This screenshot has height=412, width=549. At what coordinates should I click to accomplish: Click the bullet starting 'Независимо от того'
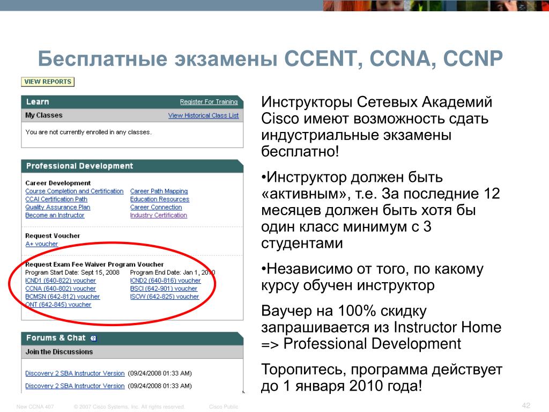coord(372,277)
